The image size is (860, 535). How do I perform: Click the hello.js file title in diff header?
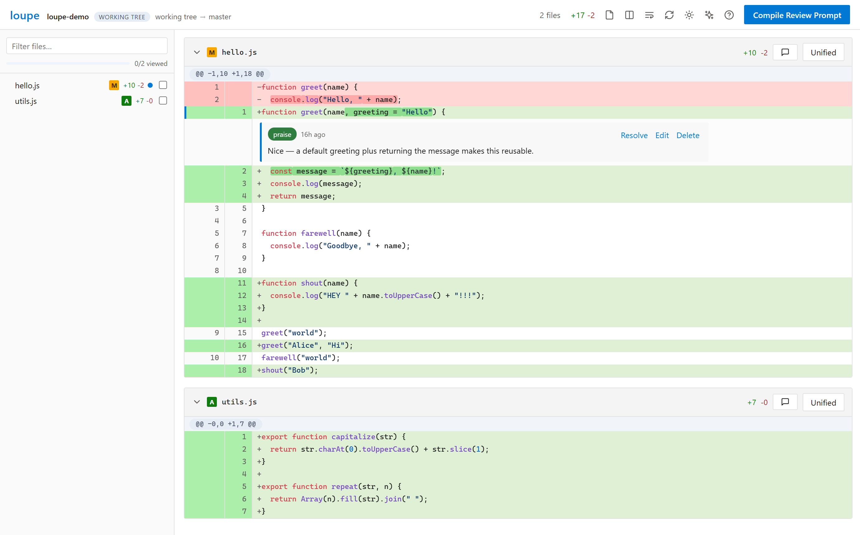(239, 52)
